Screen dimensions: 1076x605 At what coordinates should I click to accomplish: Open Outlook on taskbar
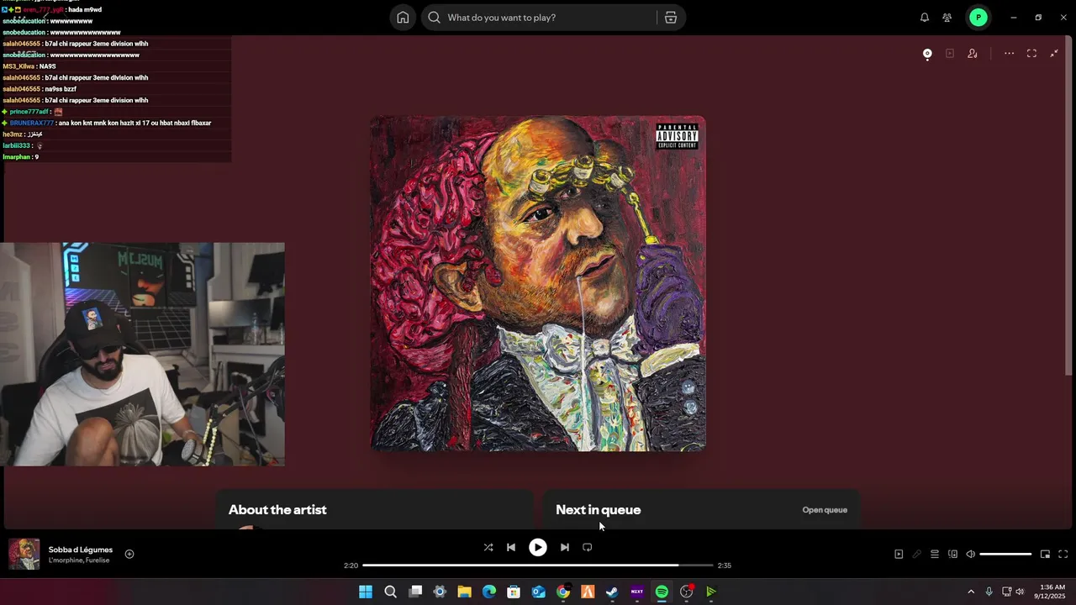coord(538,592)
